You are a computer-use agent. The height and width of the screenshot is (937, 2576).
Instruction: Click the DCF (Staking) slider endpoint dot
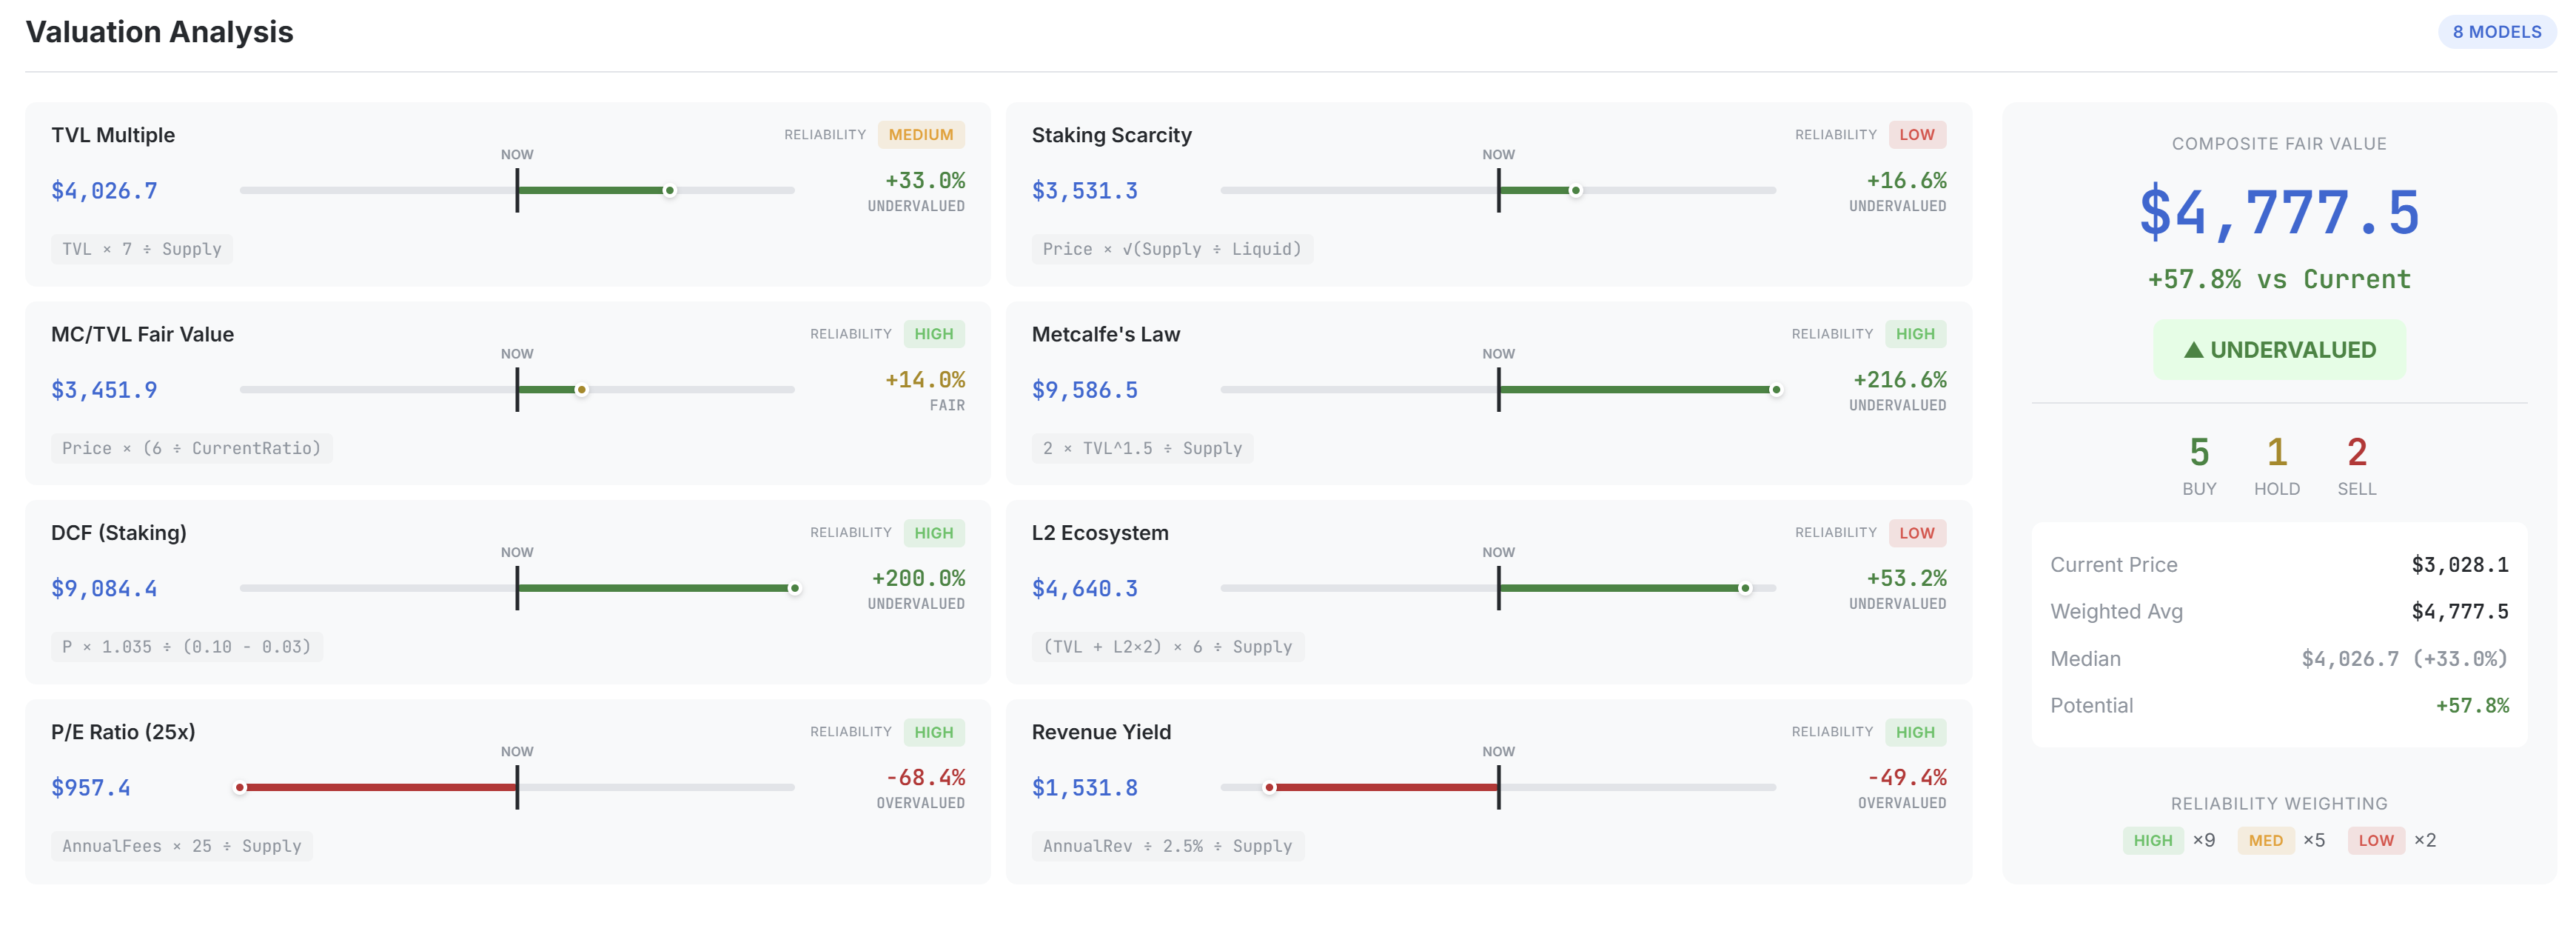[794, 589]
